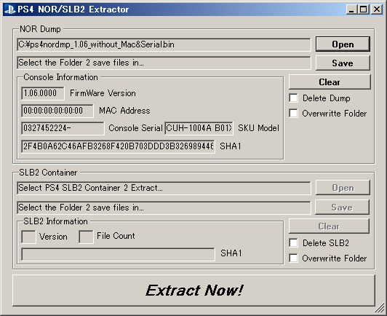Click the SKU Model label
387x316 pixels.
click(x=258, y=128)
